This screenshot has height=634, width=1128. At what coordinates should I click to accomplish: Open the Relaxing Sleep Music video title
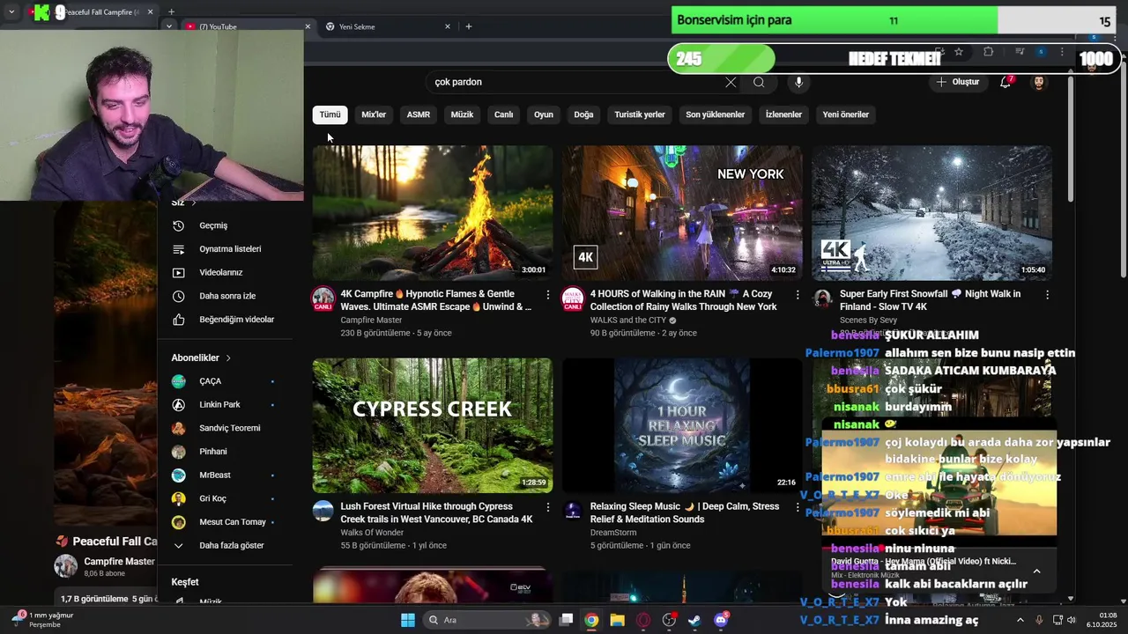point(685,512)
